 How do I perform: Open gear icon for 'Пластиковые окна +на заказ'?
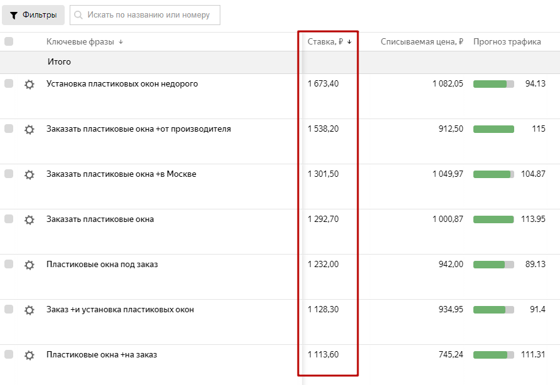pyautogui.click(x=30, y=356)
